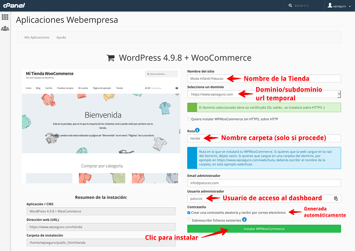This screenshot has height=251, width=355.
Task: Click the preview's Buscar productos search box
Action: tap(161, 74)
